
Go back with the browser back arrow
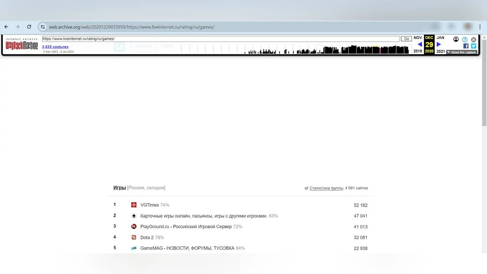click(x=6, y=27)
